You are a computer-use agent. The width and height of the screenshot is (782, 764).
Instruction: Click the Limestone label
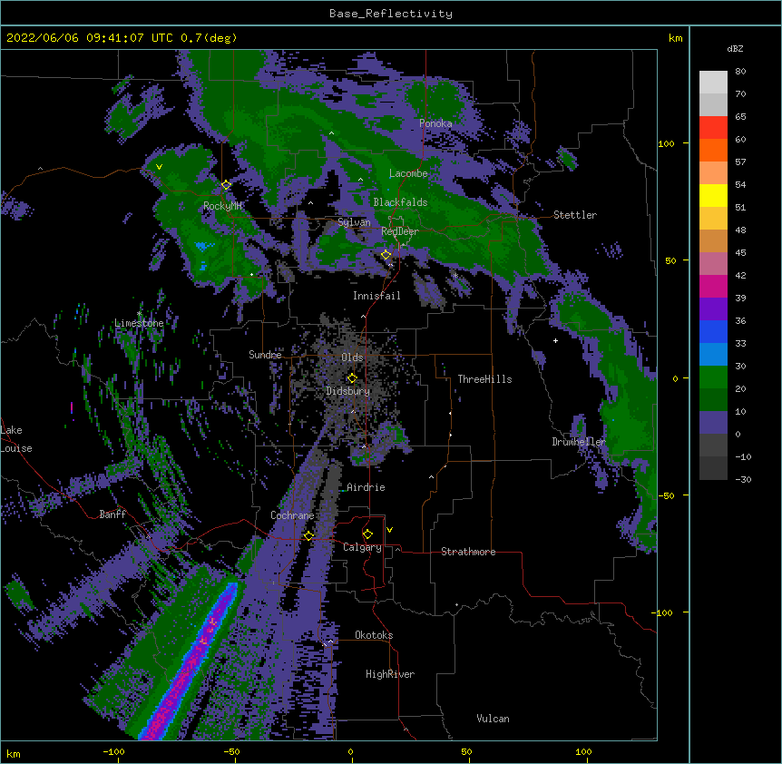[139, 323]
